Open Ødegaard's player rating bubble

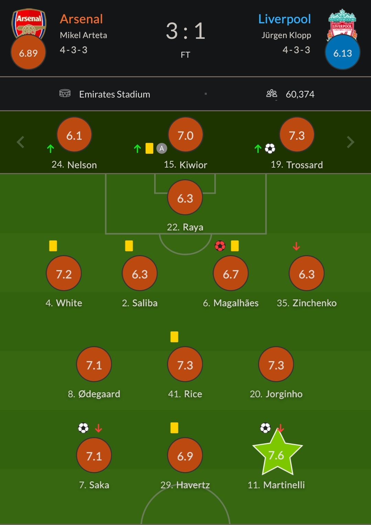click(94, 364)
